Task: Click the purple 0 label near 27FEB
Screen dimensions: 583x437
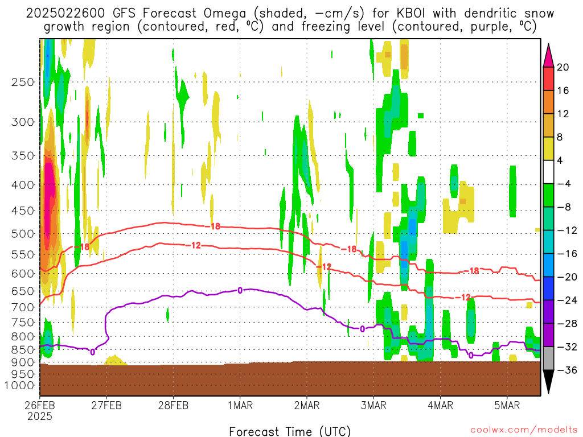Action: coord(93,352)
